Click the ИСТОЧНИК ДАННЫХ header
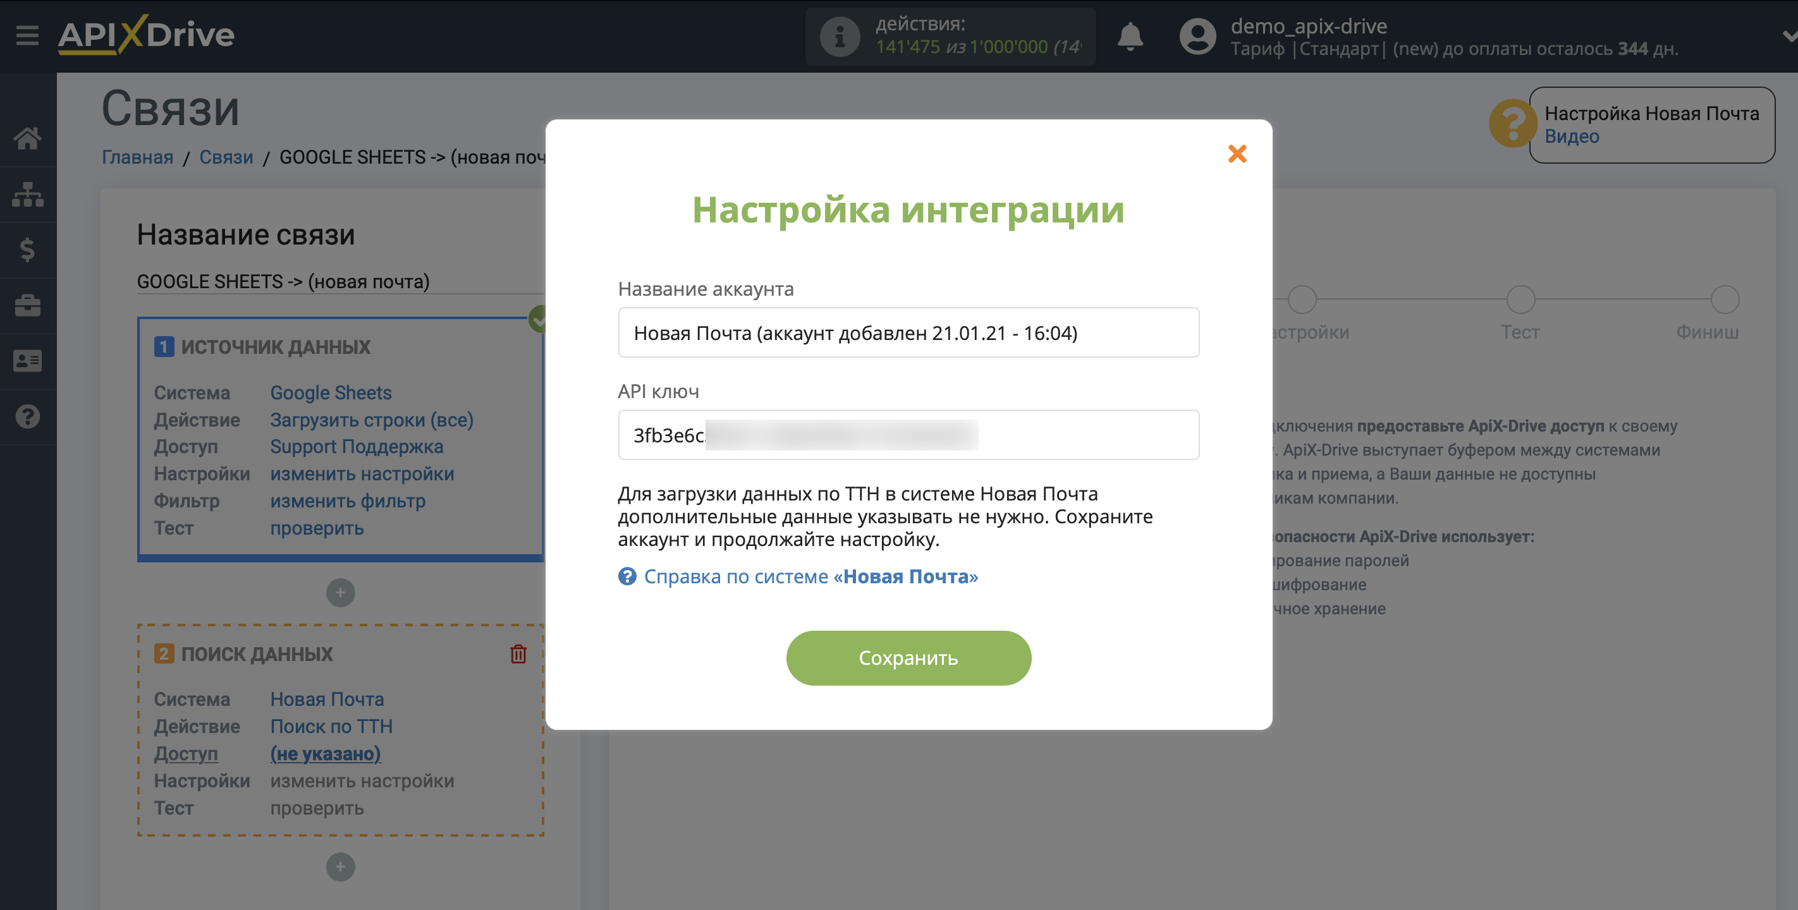Viewport: 1798px width, 910px height. [276, 347]
